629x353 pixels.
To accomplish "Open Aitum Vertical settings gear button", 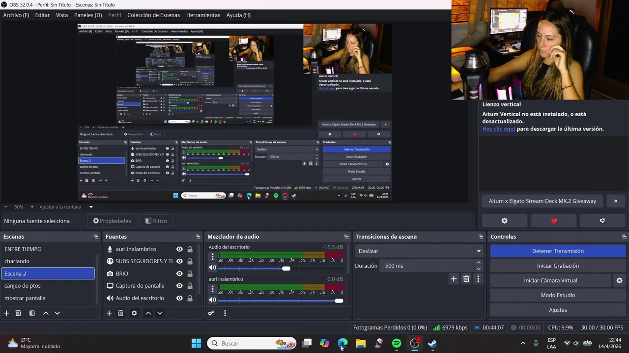I will 504,221.
